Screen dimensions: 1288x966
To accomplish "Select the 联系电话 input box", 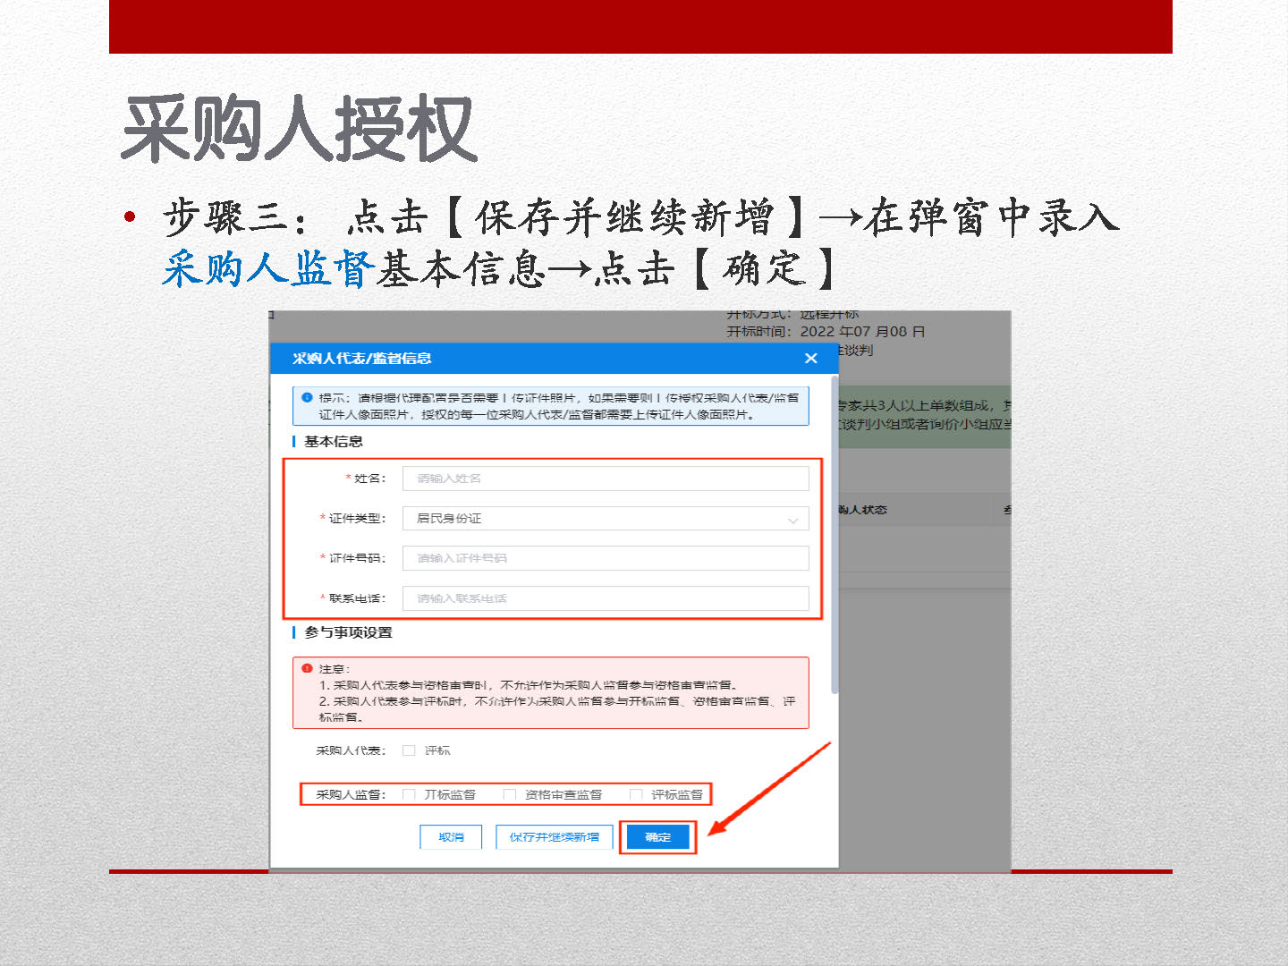I will click(605, 598).
